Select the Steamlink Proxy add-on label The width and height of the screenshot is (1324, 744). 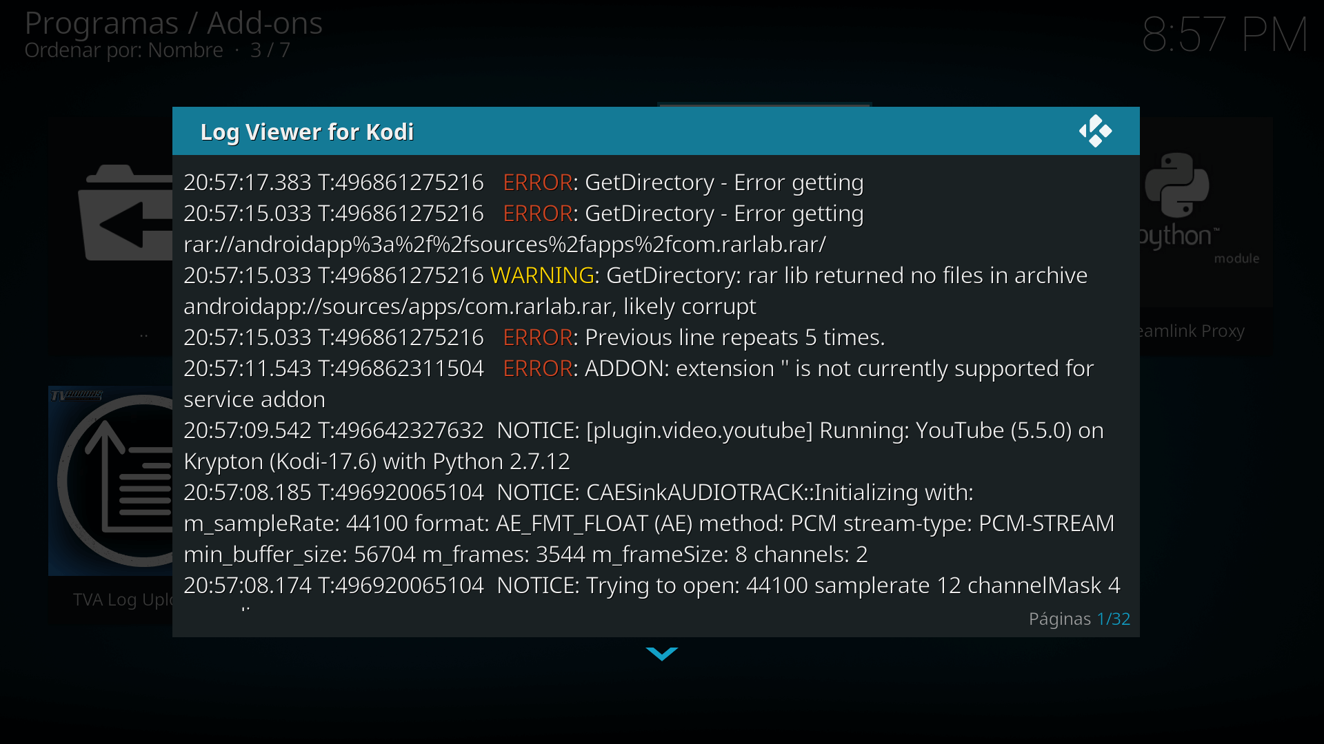pyautogui.click(x=1192, y=331)
